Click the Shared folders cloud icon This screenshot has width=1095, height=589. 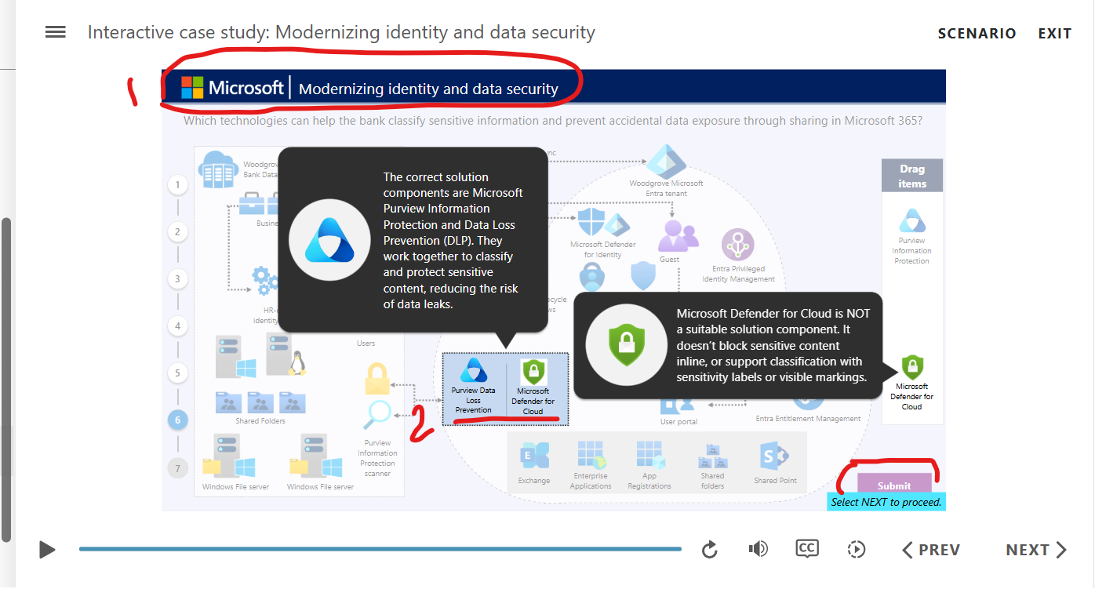pos(712,456)
